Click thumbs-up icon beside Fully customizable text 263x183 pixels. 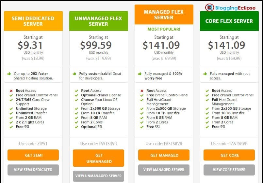pos(74,74)
